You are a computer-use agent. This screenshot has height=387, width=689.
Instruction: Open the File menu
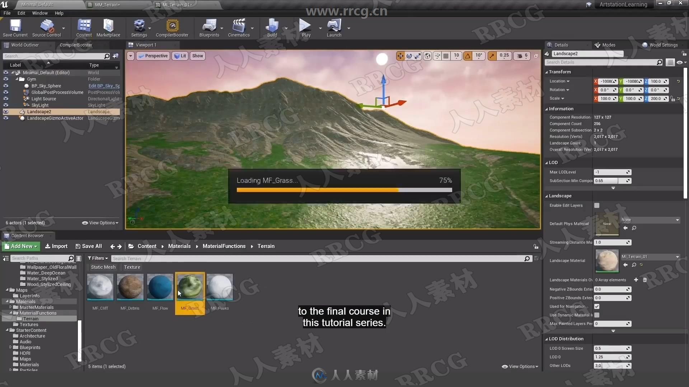[x=7, y=13]
